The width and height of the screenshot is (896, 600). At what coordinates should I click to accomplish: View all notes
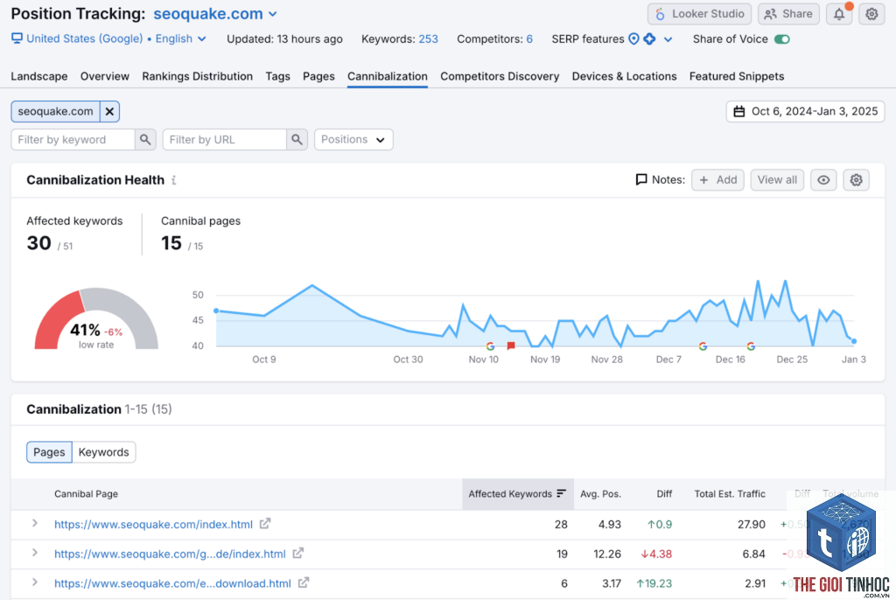tap(777, 180)
